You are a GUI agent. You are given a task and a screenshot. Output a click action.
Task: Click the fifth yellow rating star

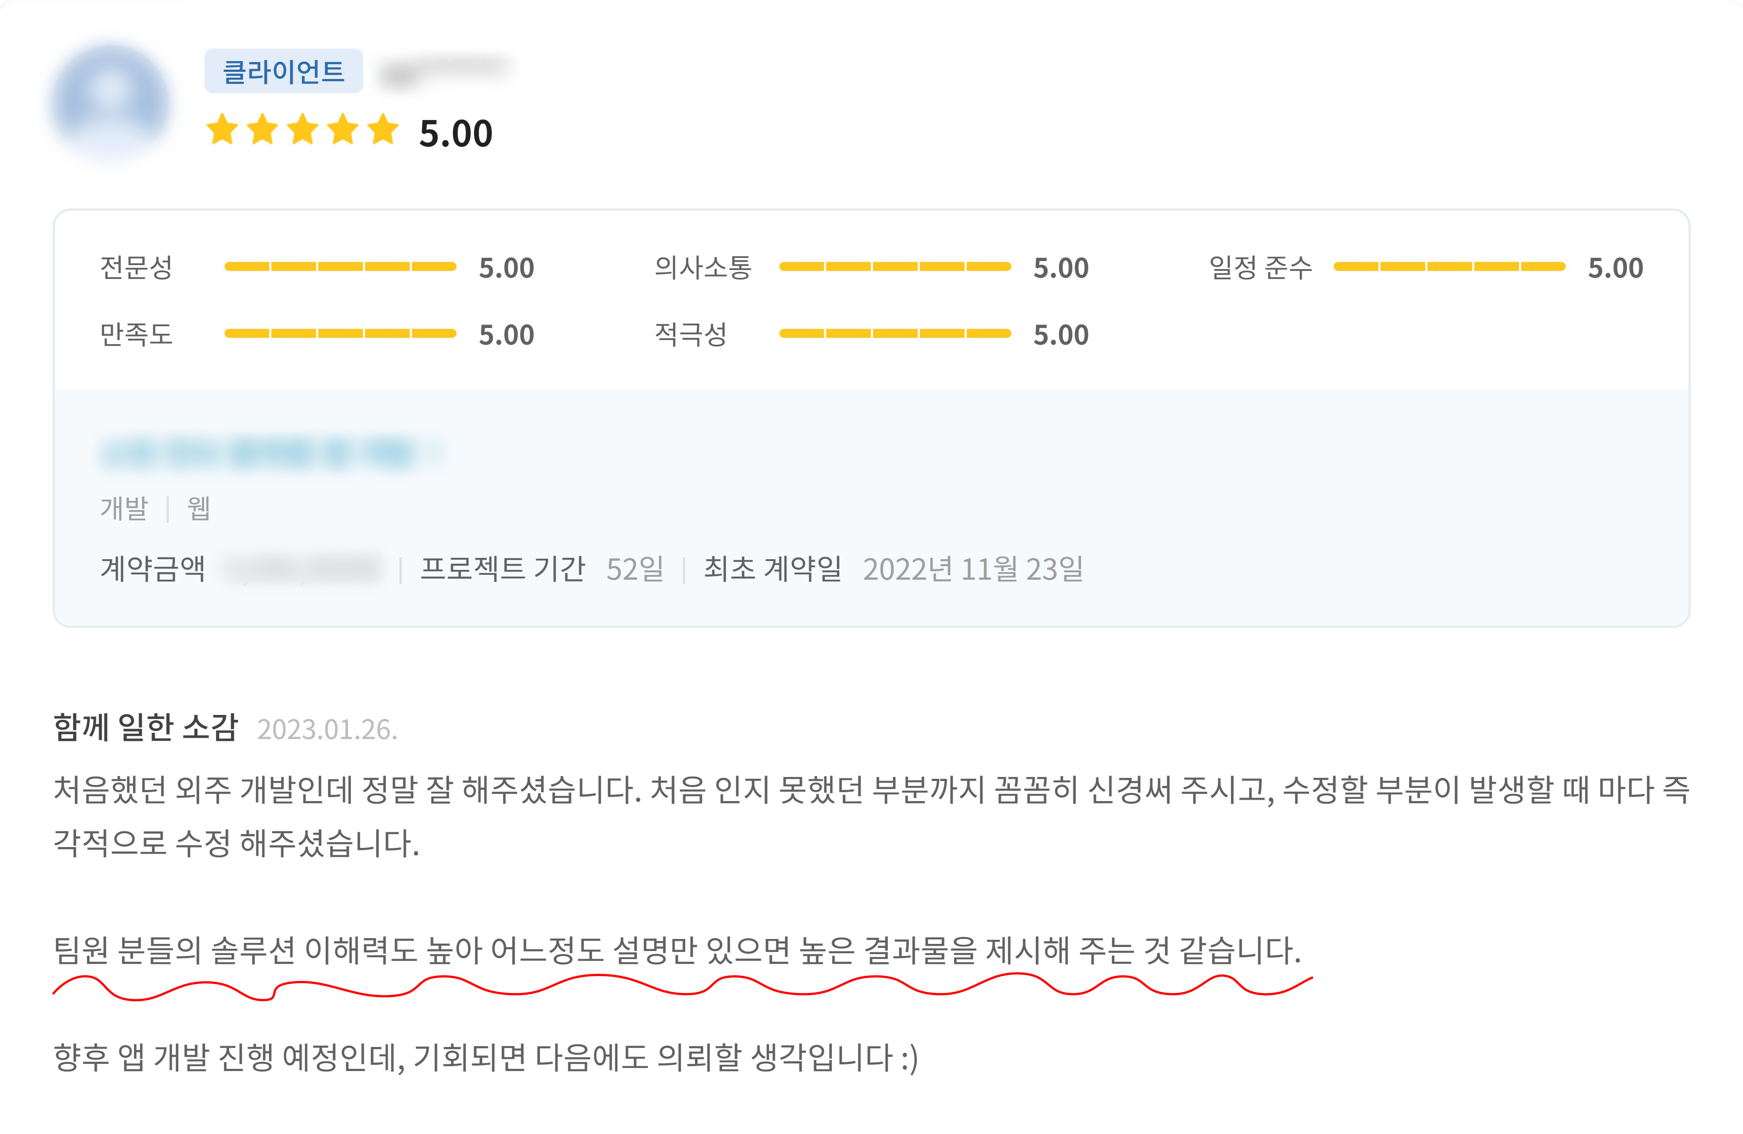click(x=383, y=130)
